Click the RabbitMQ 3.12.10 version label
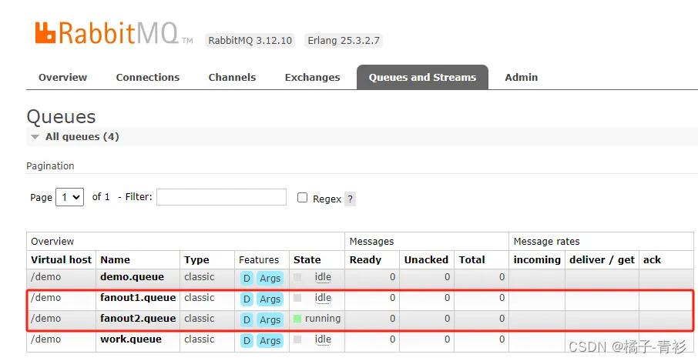This screenshot has height=361, width=698. click(250, 41)
